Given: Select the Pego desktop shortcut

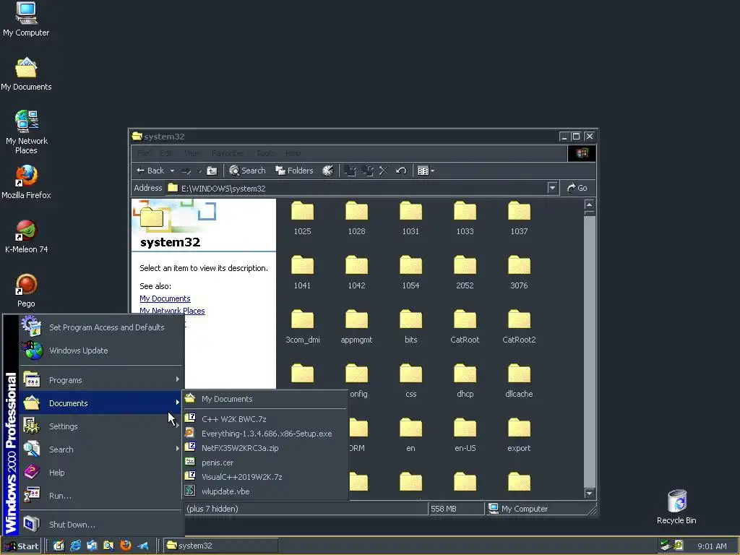Looking at the screenshot, I should pyautogui.click(x=26, y=291).
